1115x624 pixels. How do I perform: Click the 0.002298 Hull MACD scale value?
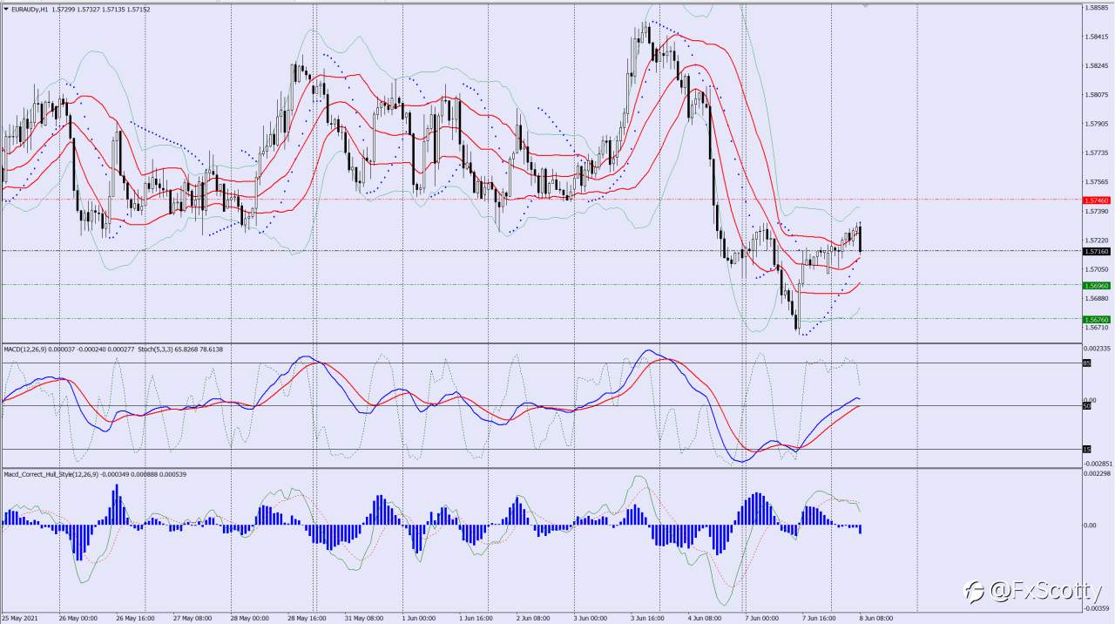point(1098,473)
